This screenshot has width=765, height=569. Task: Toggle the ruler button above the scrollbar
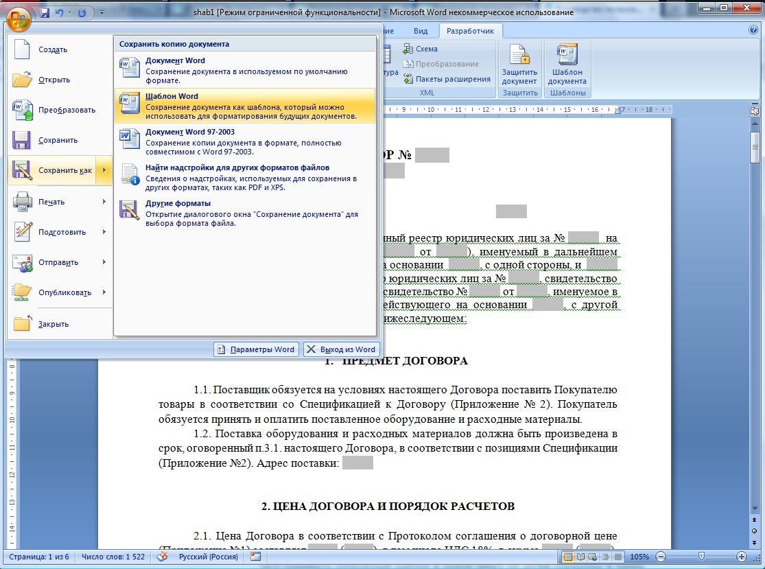tap(754, 111)
